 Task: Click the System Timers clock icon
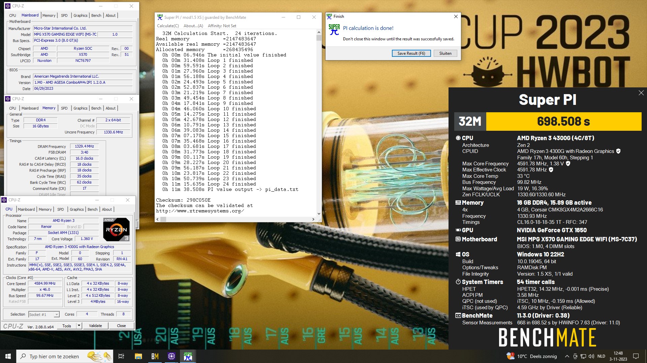(x=458, y=282)
